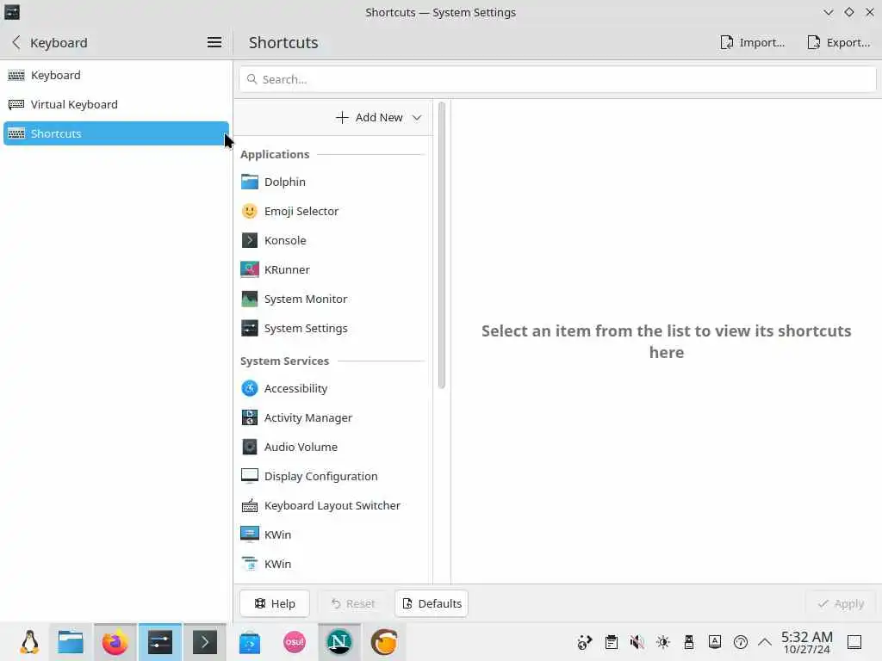Click the muted volume tray icon
This screenshot has width=882, height=661.
[637, 642]
